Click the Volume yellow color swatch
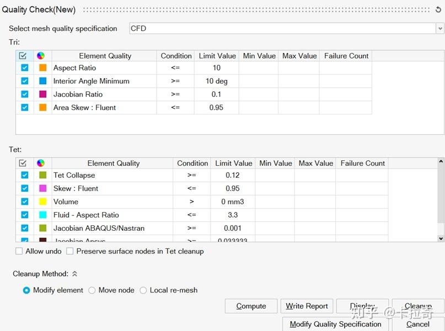Screen dimensions: 445x331 (x=42, y=202)
